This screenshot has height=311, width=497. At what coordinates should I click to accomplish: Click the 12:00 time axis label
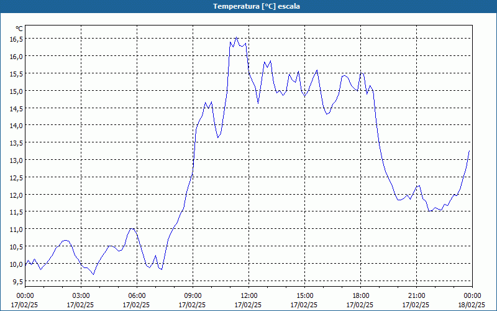pos(248,296)
